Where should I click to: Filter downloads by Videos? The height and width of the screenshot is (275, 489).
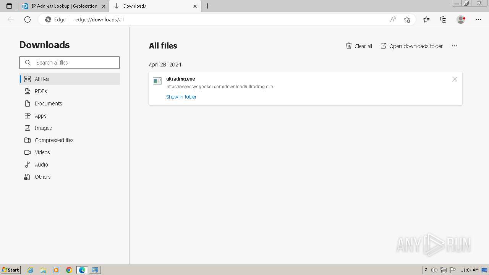pos(70,152)
